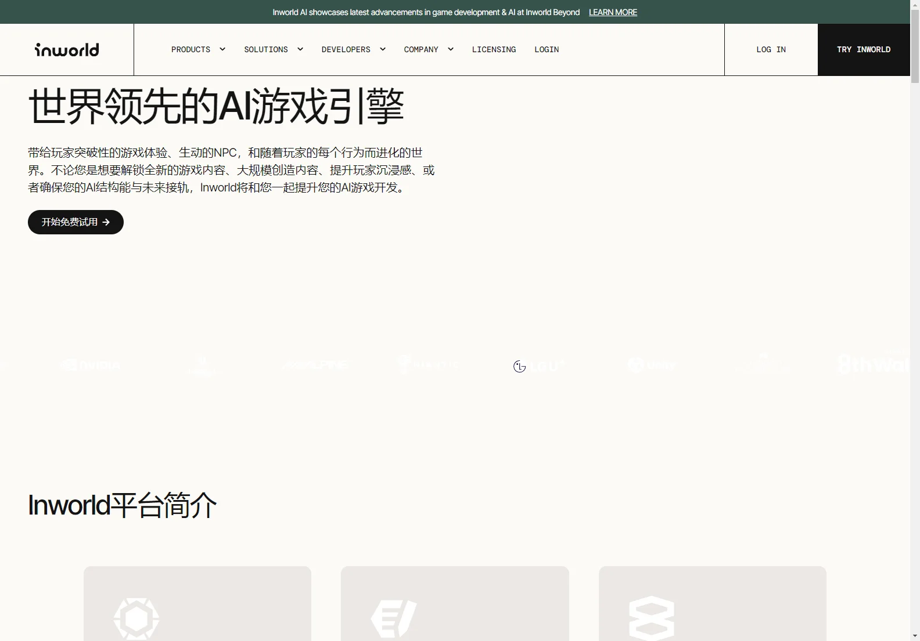Open the DEVELOPERS menu label
The width and height of the screenshot is (920, 641).
pos(346,49)
